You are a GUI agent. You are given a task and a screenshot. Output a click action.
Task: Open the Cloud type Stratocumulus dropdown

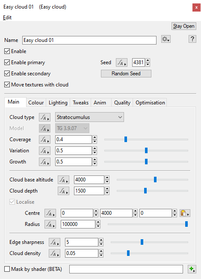89,117
